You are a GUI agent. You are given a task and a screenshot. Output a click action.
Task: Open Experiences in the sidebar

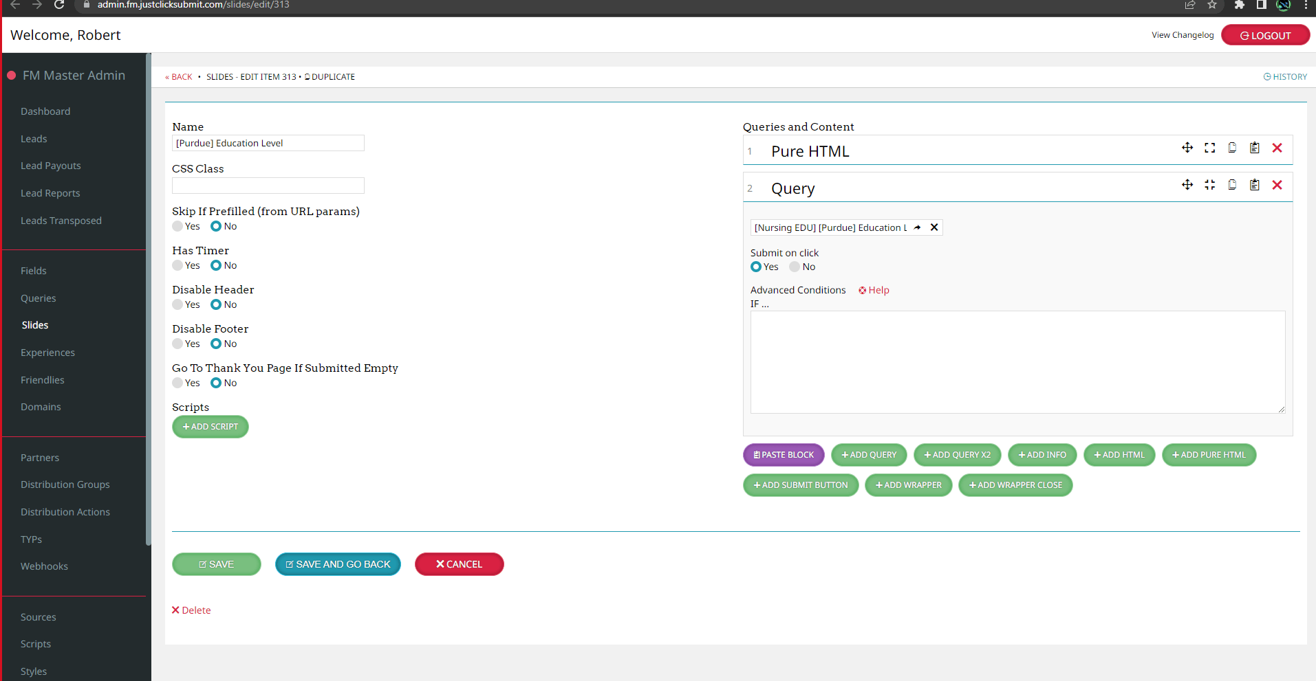47,353
